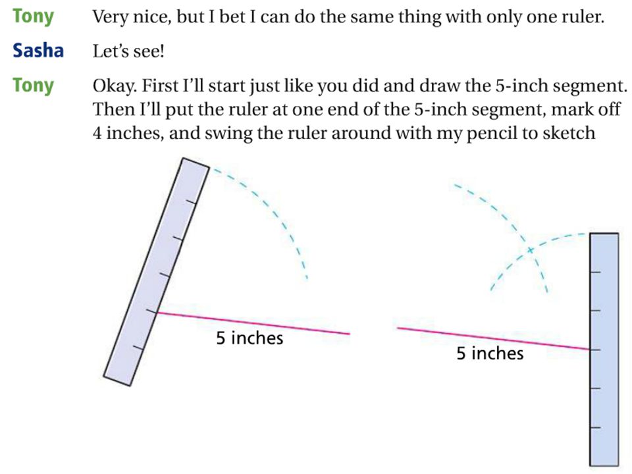Click the second green "Tony" speaker name
This screenshot has width=632, height=474.
tap(33, 86)
